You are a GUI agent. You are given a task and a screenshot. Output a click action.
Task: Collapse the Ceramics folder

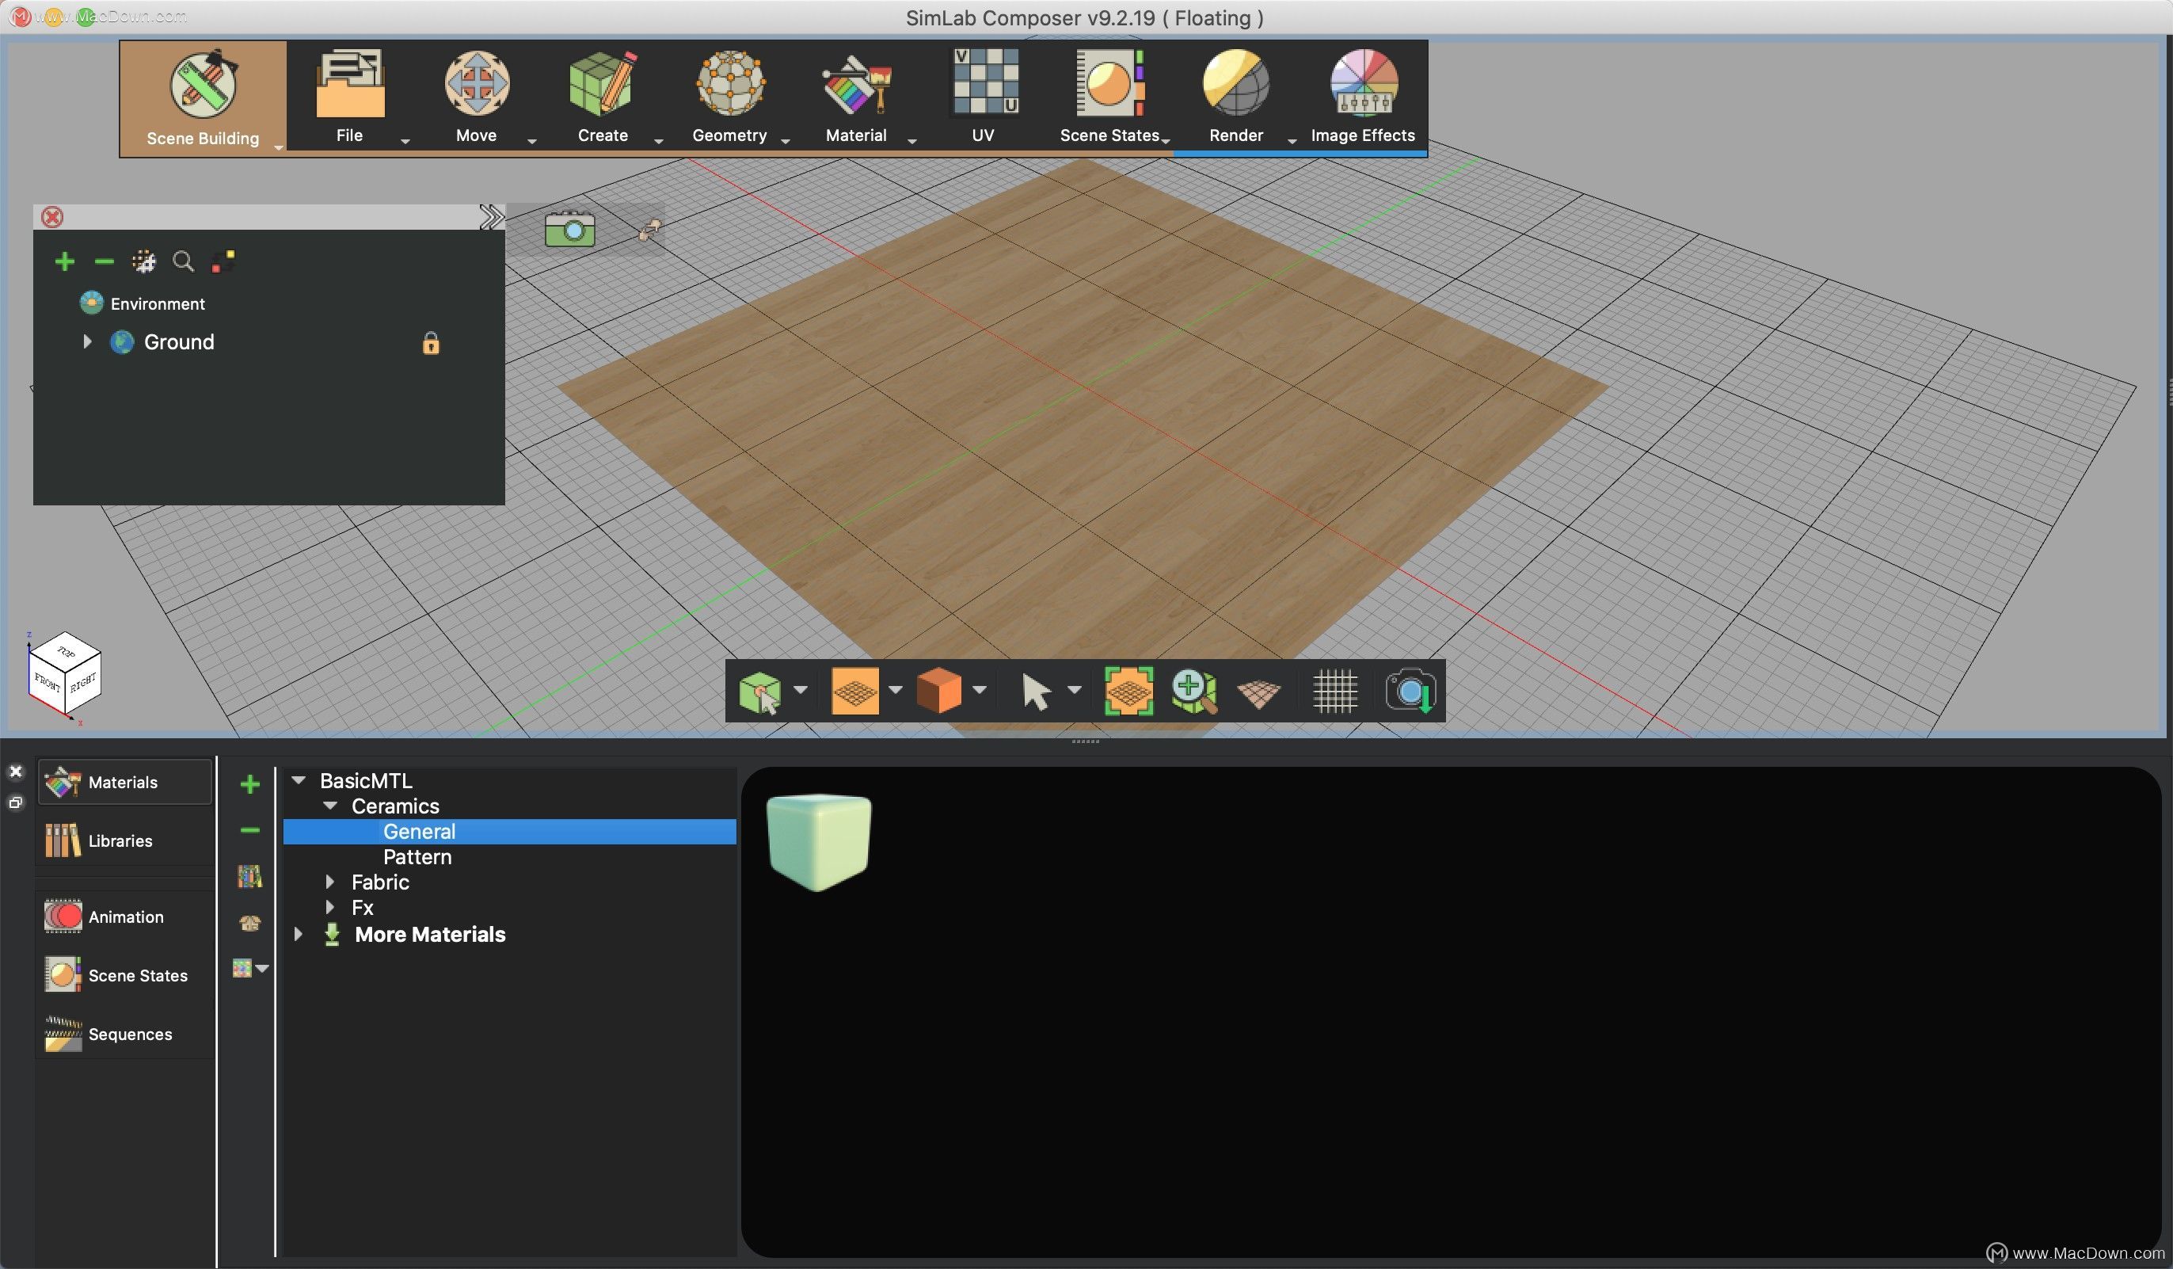330,805
